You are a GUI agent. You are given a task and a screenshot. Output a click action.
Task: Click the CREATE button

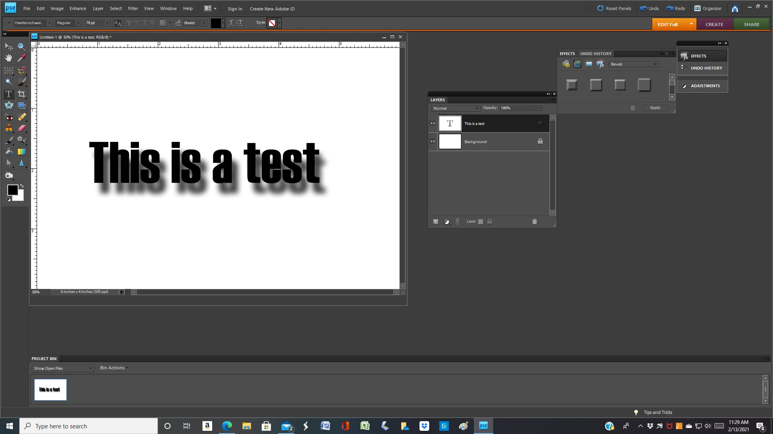[x=714, y=25]
